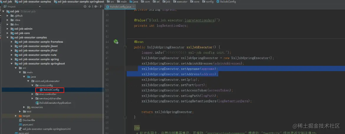The width and height of the screenshot is (345, 134).
Task: Expand the test folder
Action: tap(20, 111)
